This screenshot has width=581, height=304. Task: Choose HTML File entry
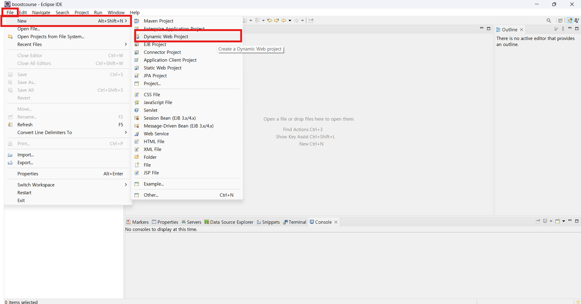[187, 141]
